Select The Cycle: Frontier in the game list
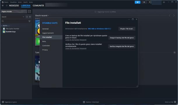The width and height of the screenshot is (178, 105). [12, 29]
